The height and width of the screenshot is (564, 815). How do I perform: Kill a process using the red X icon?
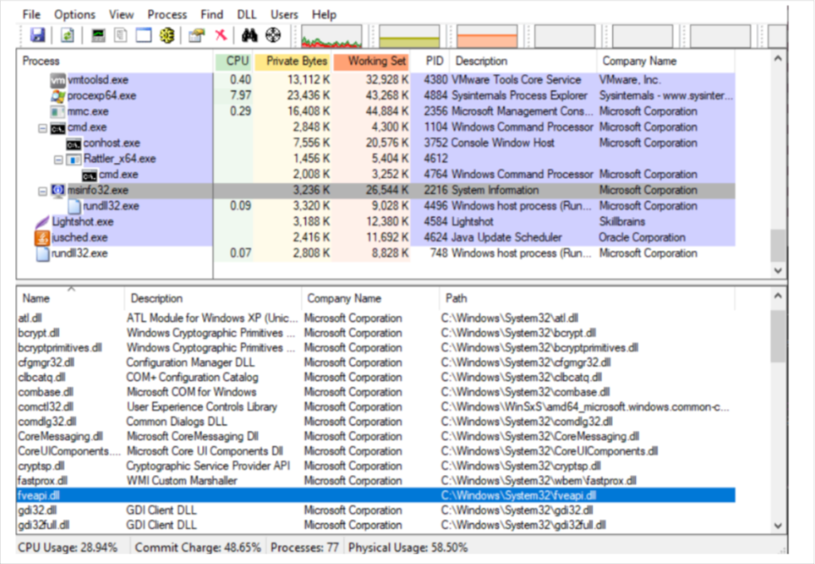point(220,35)
